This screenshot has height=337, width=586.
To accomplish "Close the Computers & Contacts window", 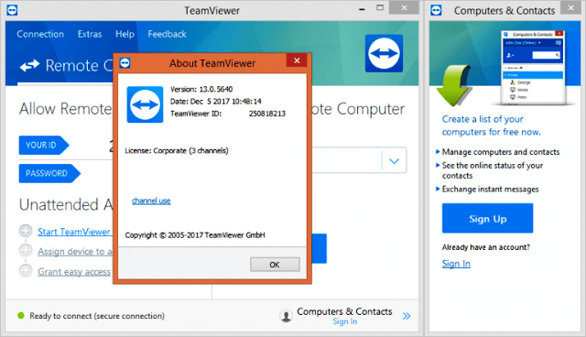I will (570, 7).
